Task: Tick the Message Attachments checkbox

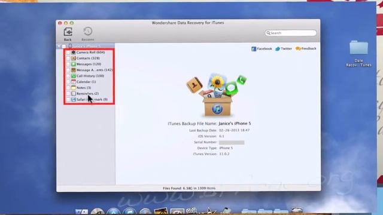Action: (68, 70)
